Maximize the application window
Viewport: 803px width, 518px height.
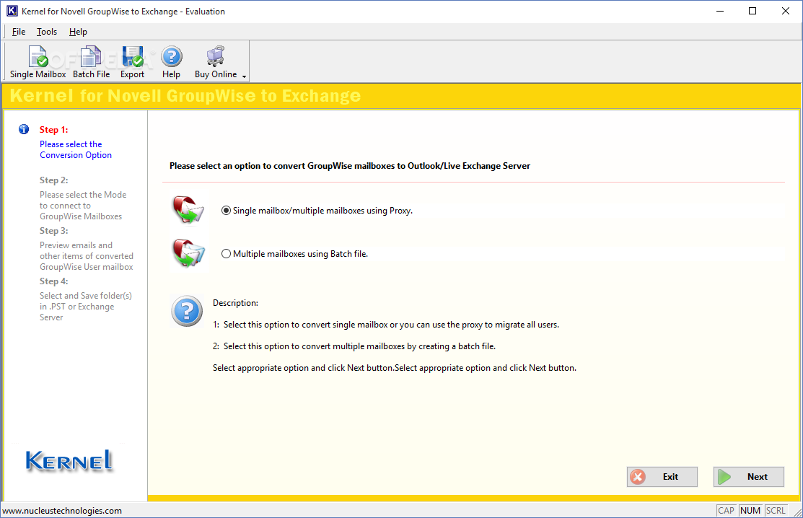752,11
